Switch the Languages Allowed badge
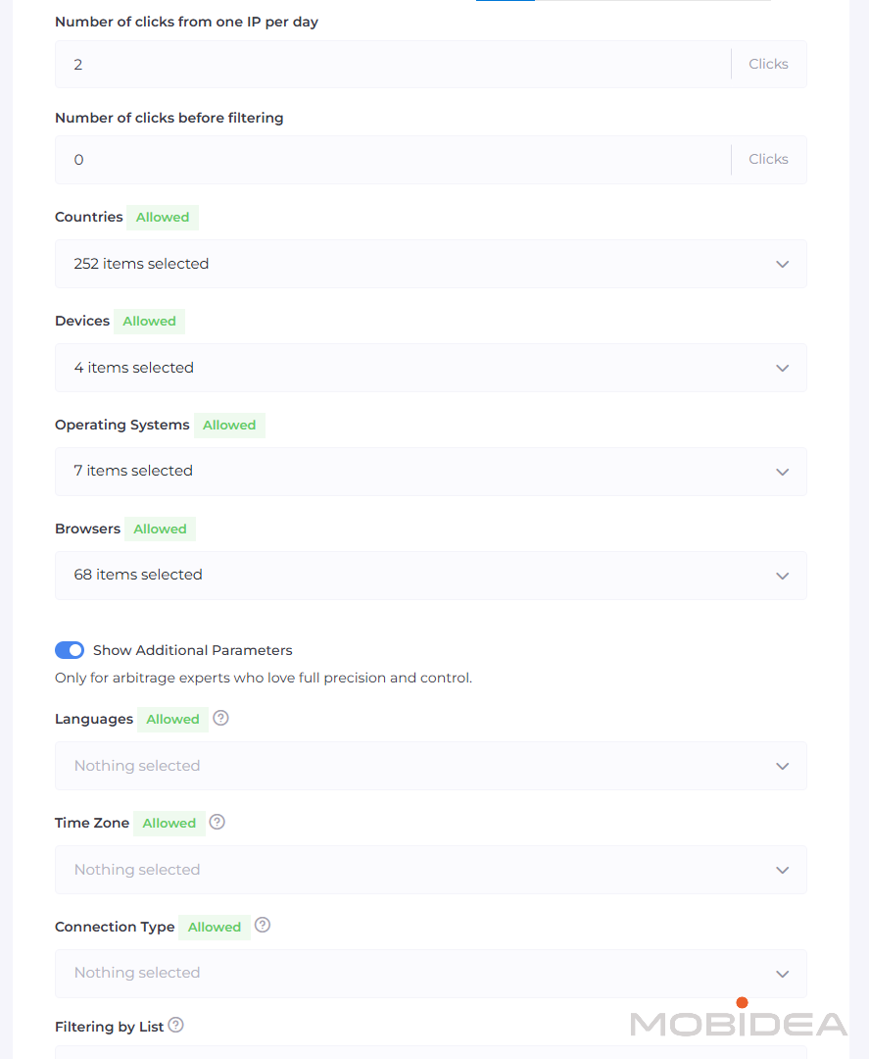Image resolution: width=869 pixels, height=1059 pixels. 172,720
